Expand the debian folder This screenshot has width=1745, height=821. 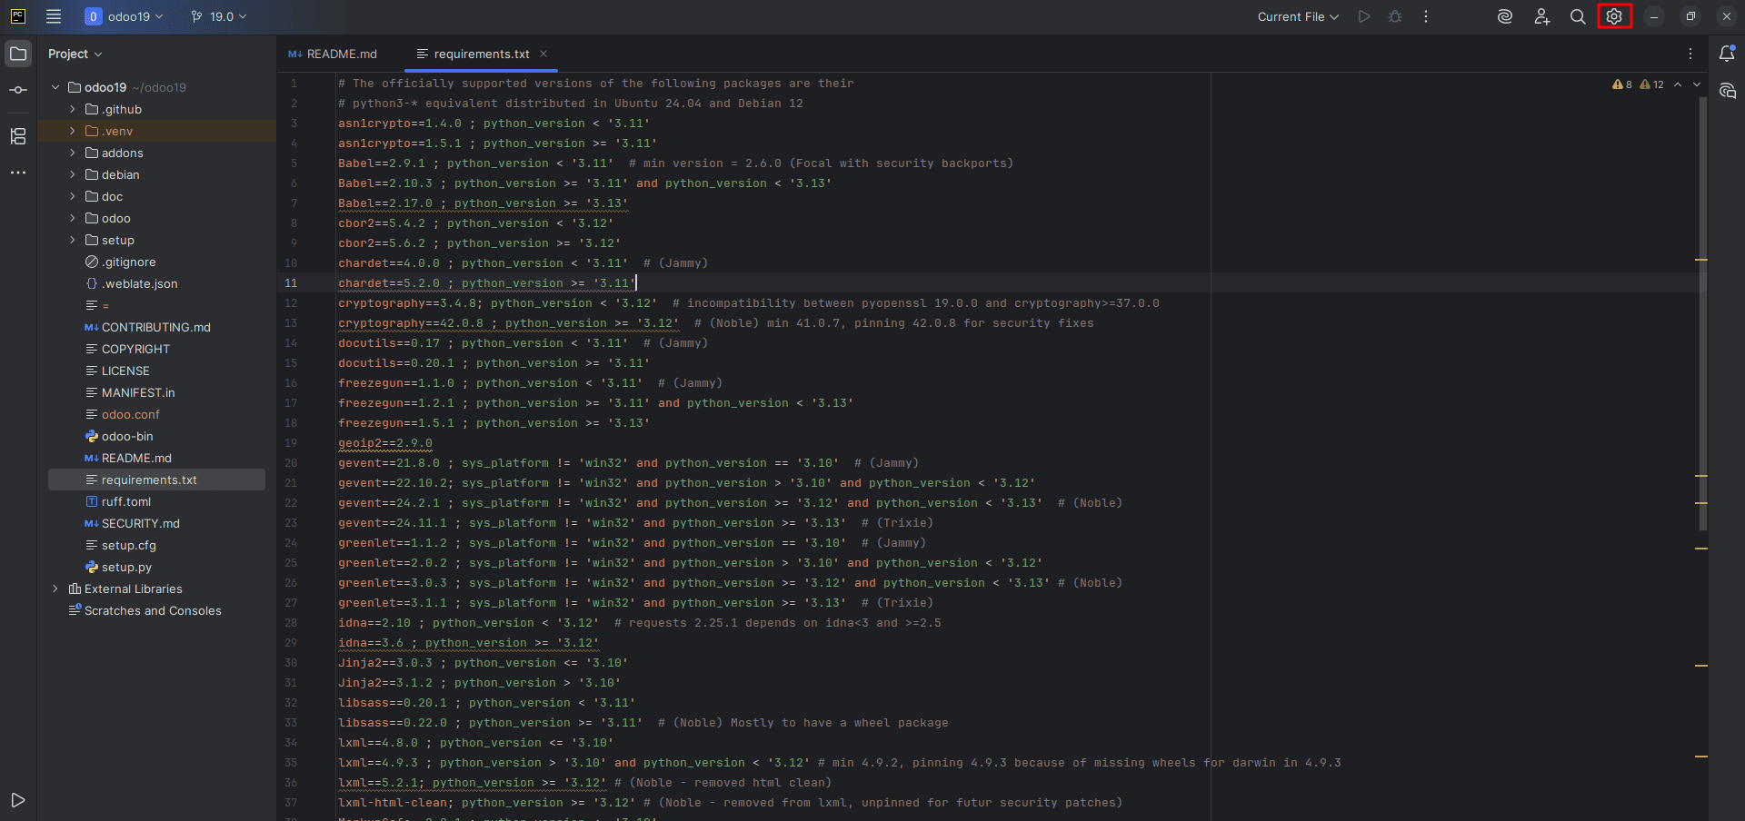tap(73, 174)
